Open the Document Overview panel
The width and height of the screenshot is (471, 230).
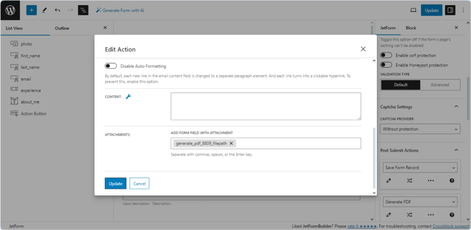[x=83, y=10]
